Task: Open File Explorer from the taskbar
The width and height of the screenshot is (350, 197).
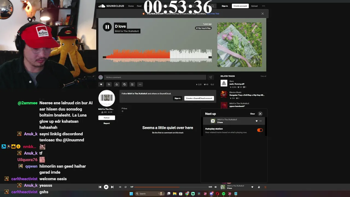Action: (175, 194)
